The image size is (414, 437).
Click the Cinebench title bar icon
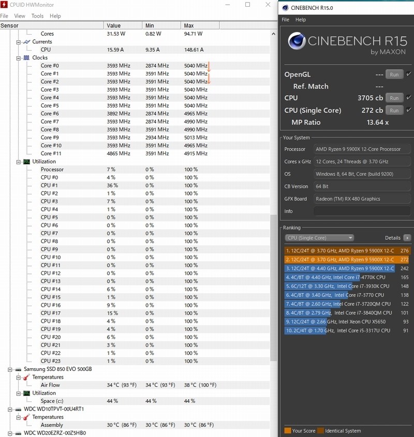285,8
